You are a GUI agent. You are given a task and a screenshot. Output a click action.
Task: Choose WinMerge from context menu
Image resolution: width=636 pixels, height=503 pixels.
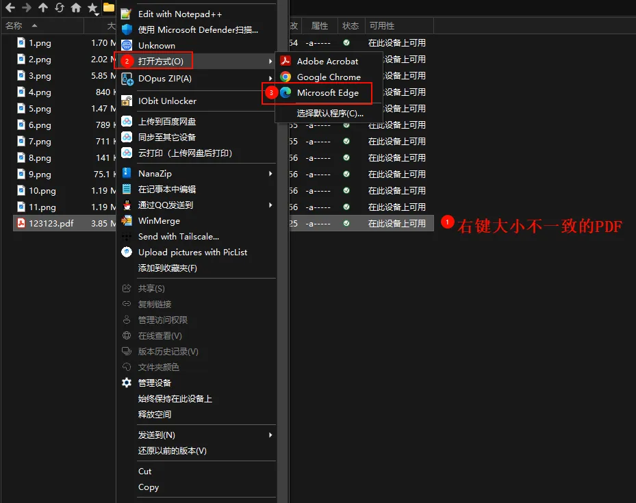click(x=159, y=221)
